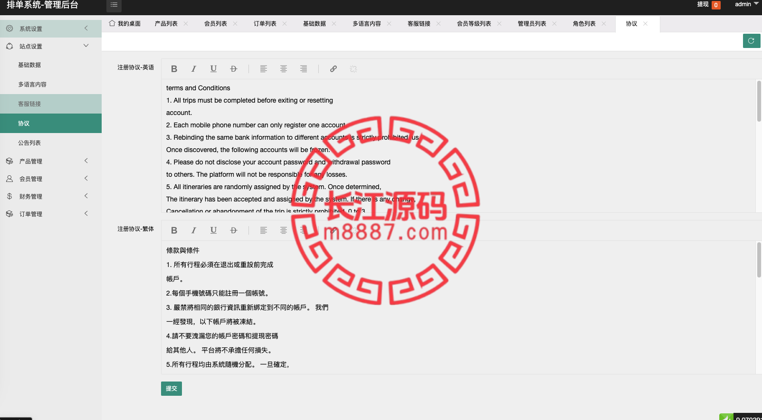Switch to the 多语言内容 tab
This screenshot has height=420, width=762.
point(367,24)
